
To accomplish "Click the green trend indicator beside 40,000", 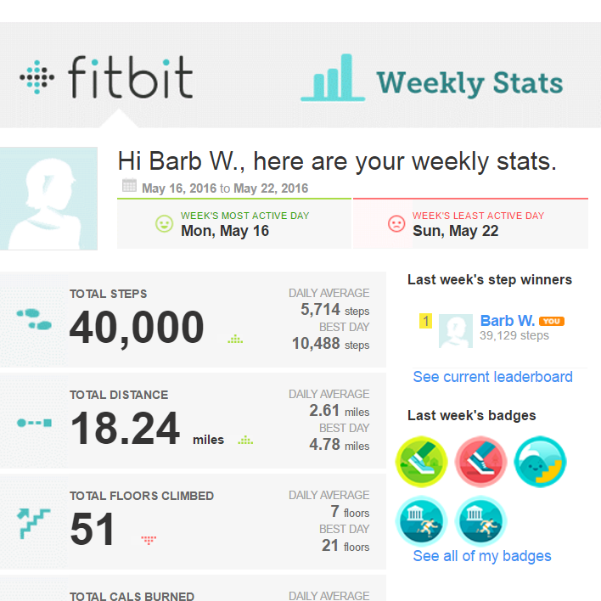I will pyautogui.click(x=235, y=340).
